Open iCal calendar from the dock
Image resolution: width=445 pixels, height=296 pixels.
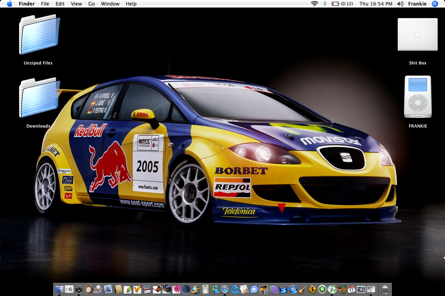click(x=351, y=289)
